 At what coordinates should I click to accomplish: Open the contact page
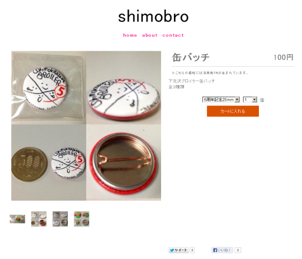[173, 35]
